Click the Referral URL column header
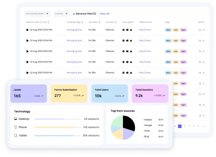The image size is (216, 157). point(145,22)
